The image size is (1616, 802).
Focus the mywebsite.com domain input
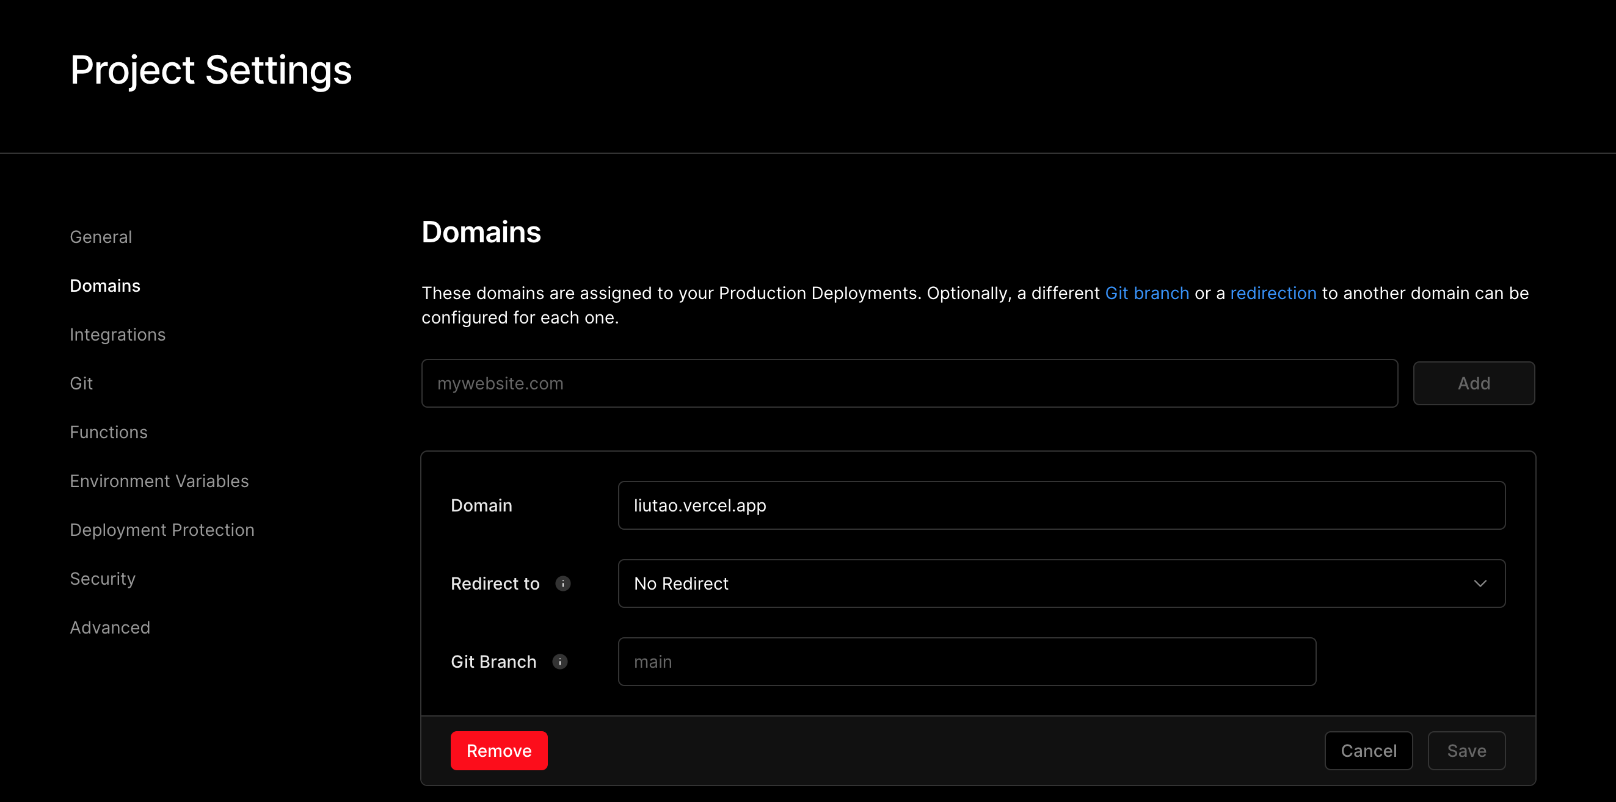pos(909,383)
